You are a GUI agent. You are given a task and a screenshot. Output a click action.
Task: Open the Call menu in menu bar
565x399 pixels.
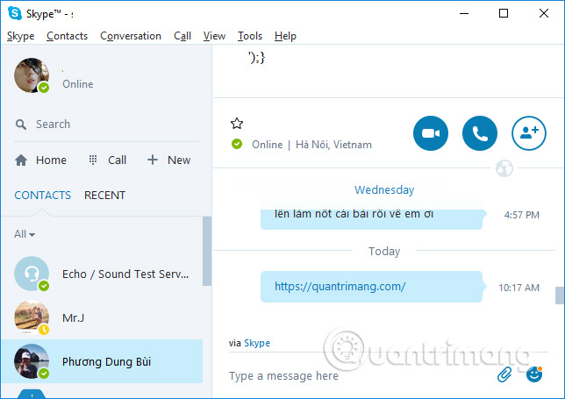click(x=182, y=36)
